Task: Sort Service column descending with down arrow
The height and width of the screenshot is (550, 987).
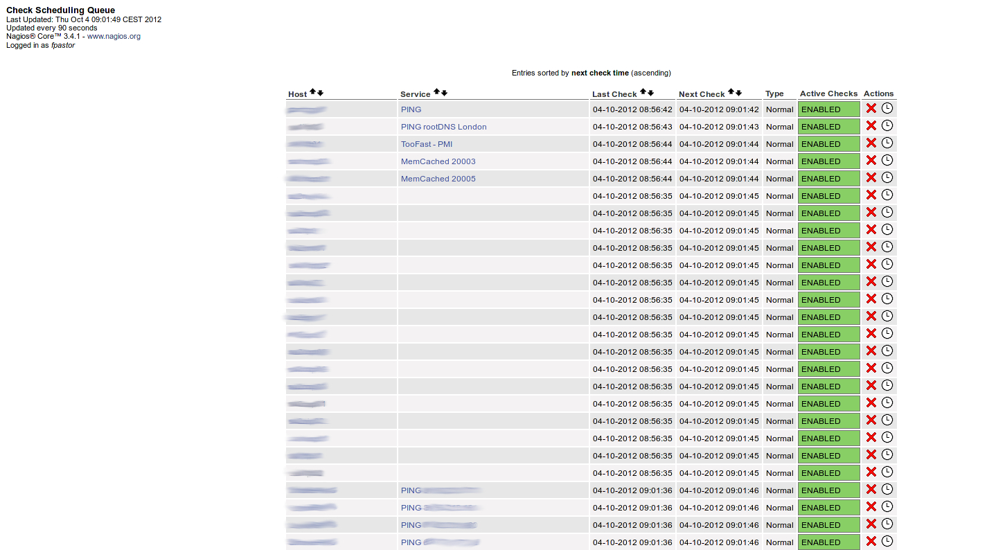Action: [444, 93]
